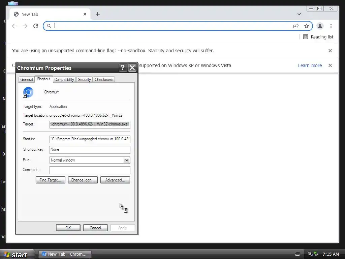Switch to the Compatibility tab
Screen dimensions: 345x259
click(x=64, y=80)
